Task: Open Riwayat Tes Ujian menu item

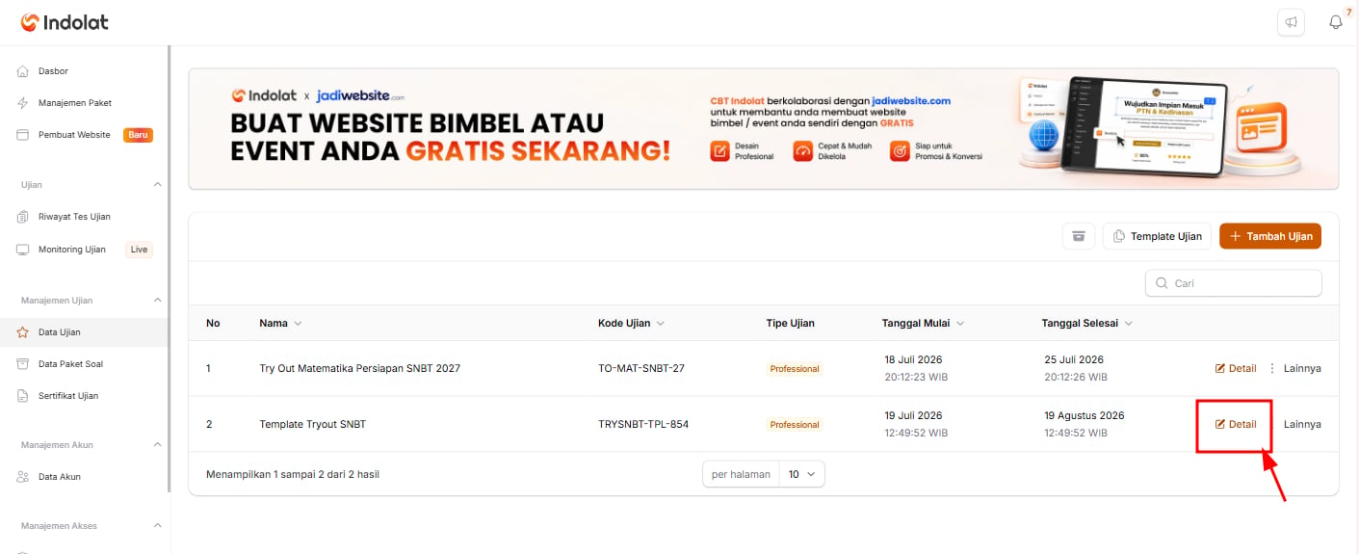Action: 85,217
